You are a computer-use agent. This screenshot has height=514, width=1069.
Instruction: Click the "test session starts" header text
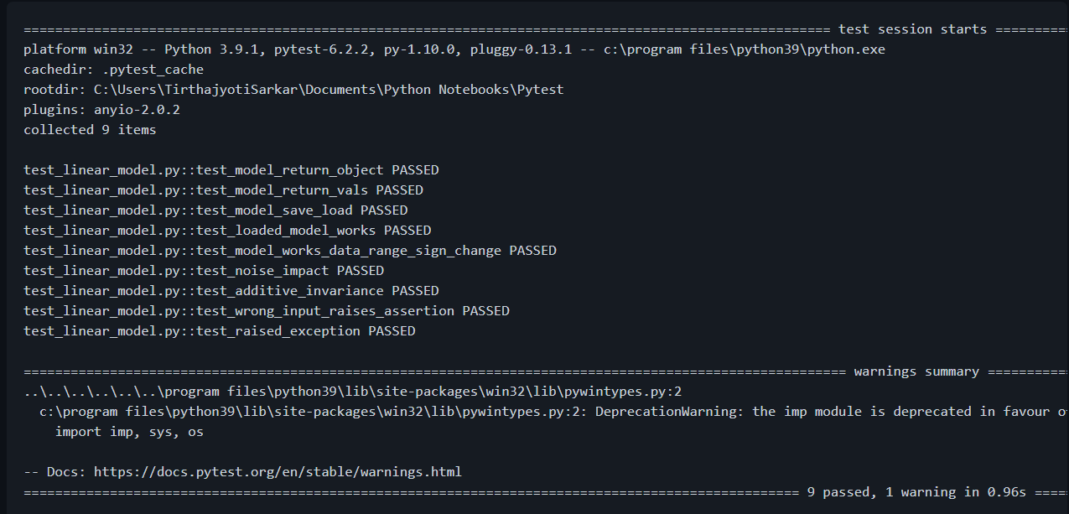coord(912,29)
